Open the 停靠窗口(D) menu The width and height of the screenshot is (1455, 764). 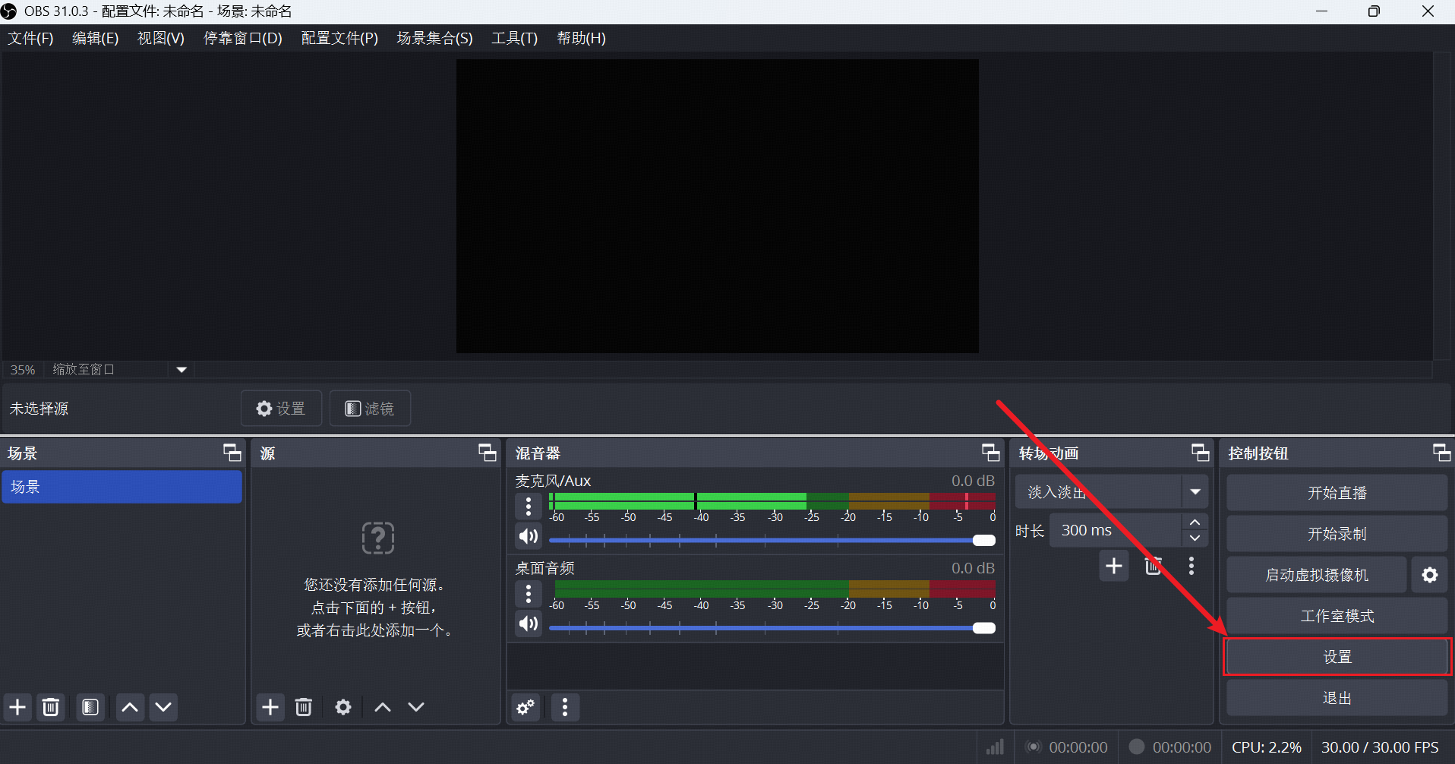coord(242,38)
